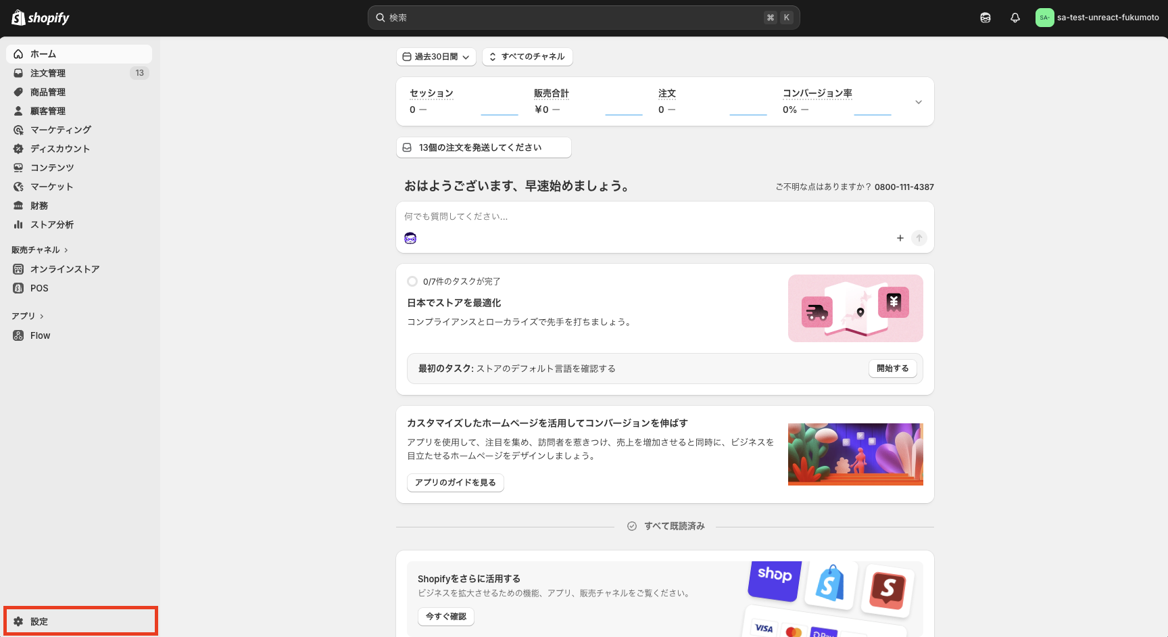Click the plus attach icon
Image resolution: width=1168 pixels, height=637 pixels.
(900, 238)
